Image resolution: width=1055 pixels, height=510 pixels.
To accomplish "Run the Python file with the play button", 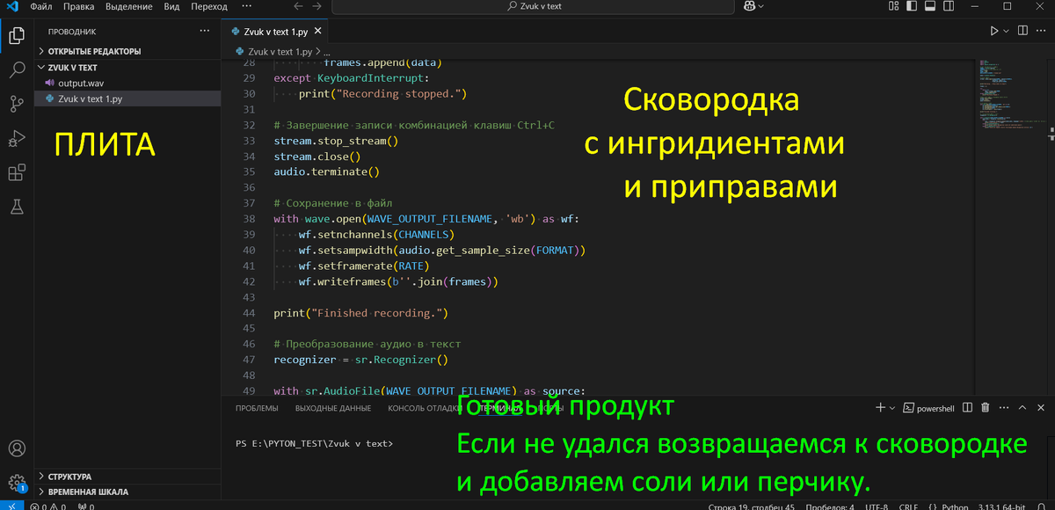I will [x=994, y=29].
